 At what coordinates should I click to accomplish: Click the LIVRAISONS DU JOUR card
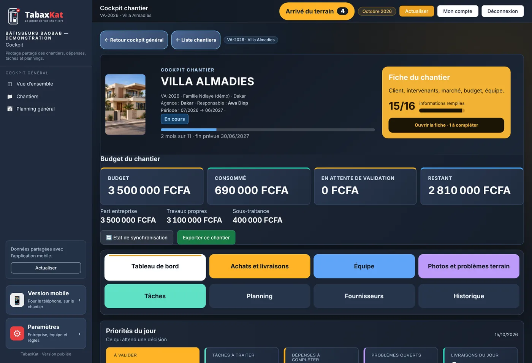[480, 355]
